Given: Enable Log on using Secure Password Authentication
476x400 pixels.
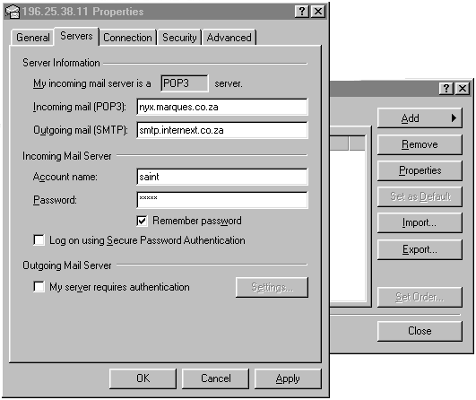Looking at the screenshot, I should point(39,240).
